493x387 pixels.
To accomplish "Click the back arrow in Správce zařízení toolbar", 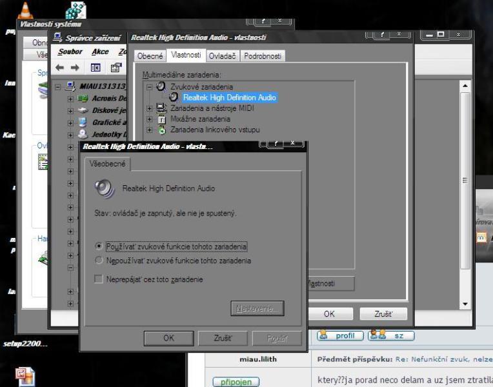I will pyautogui.click(x=59, y=68).
